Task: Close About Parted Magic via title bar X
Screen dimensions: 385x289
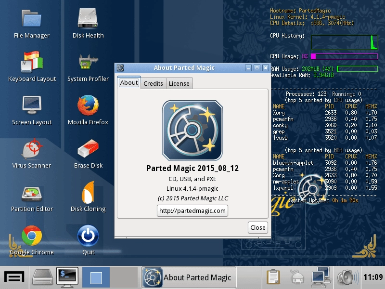Action: 266,68
